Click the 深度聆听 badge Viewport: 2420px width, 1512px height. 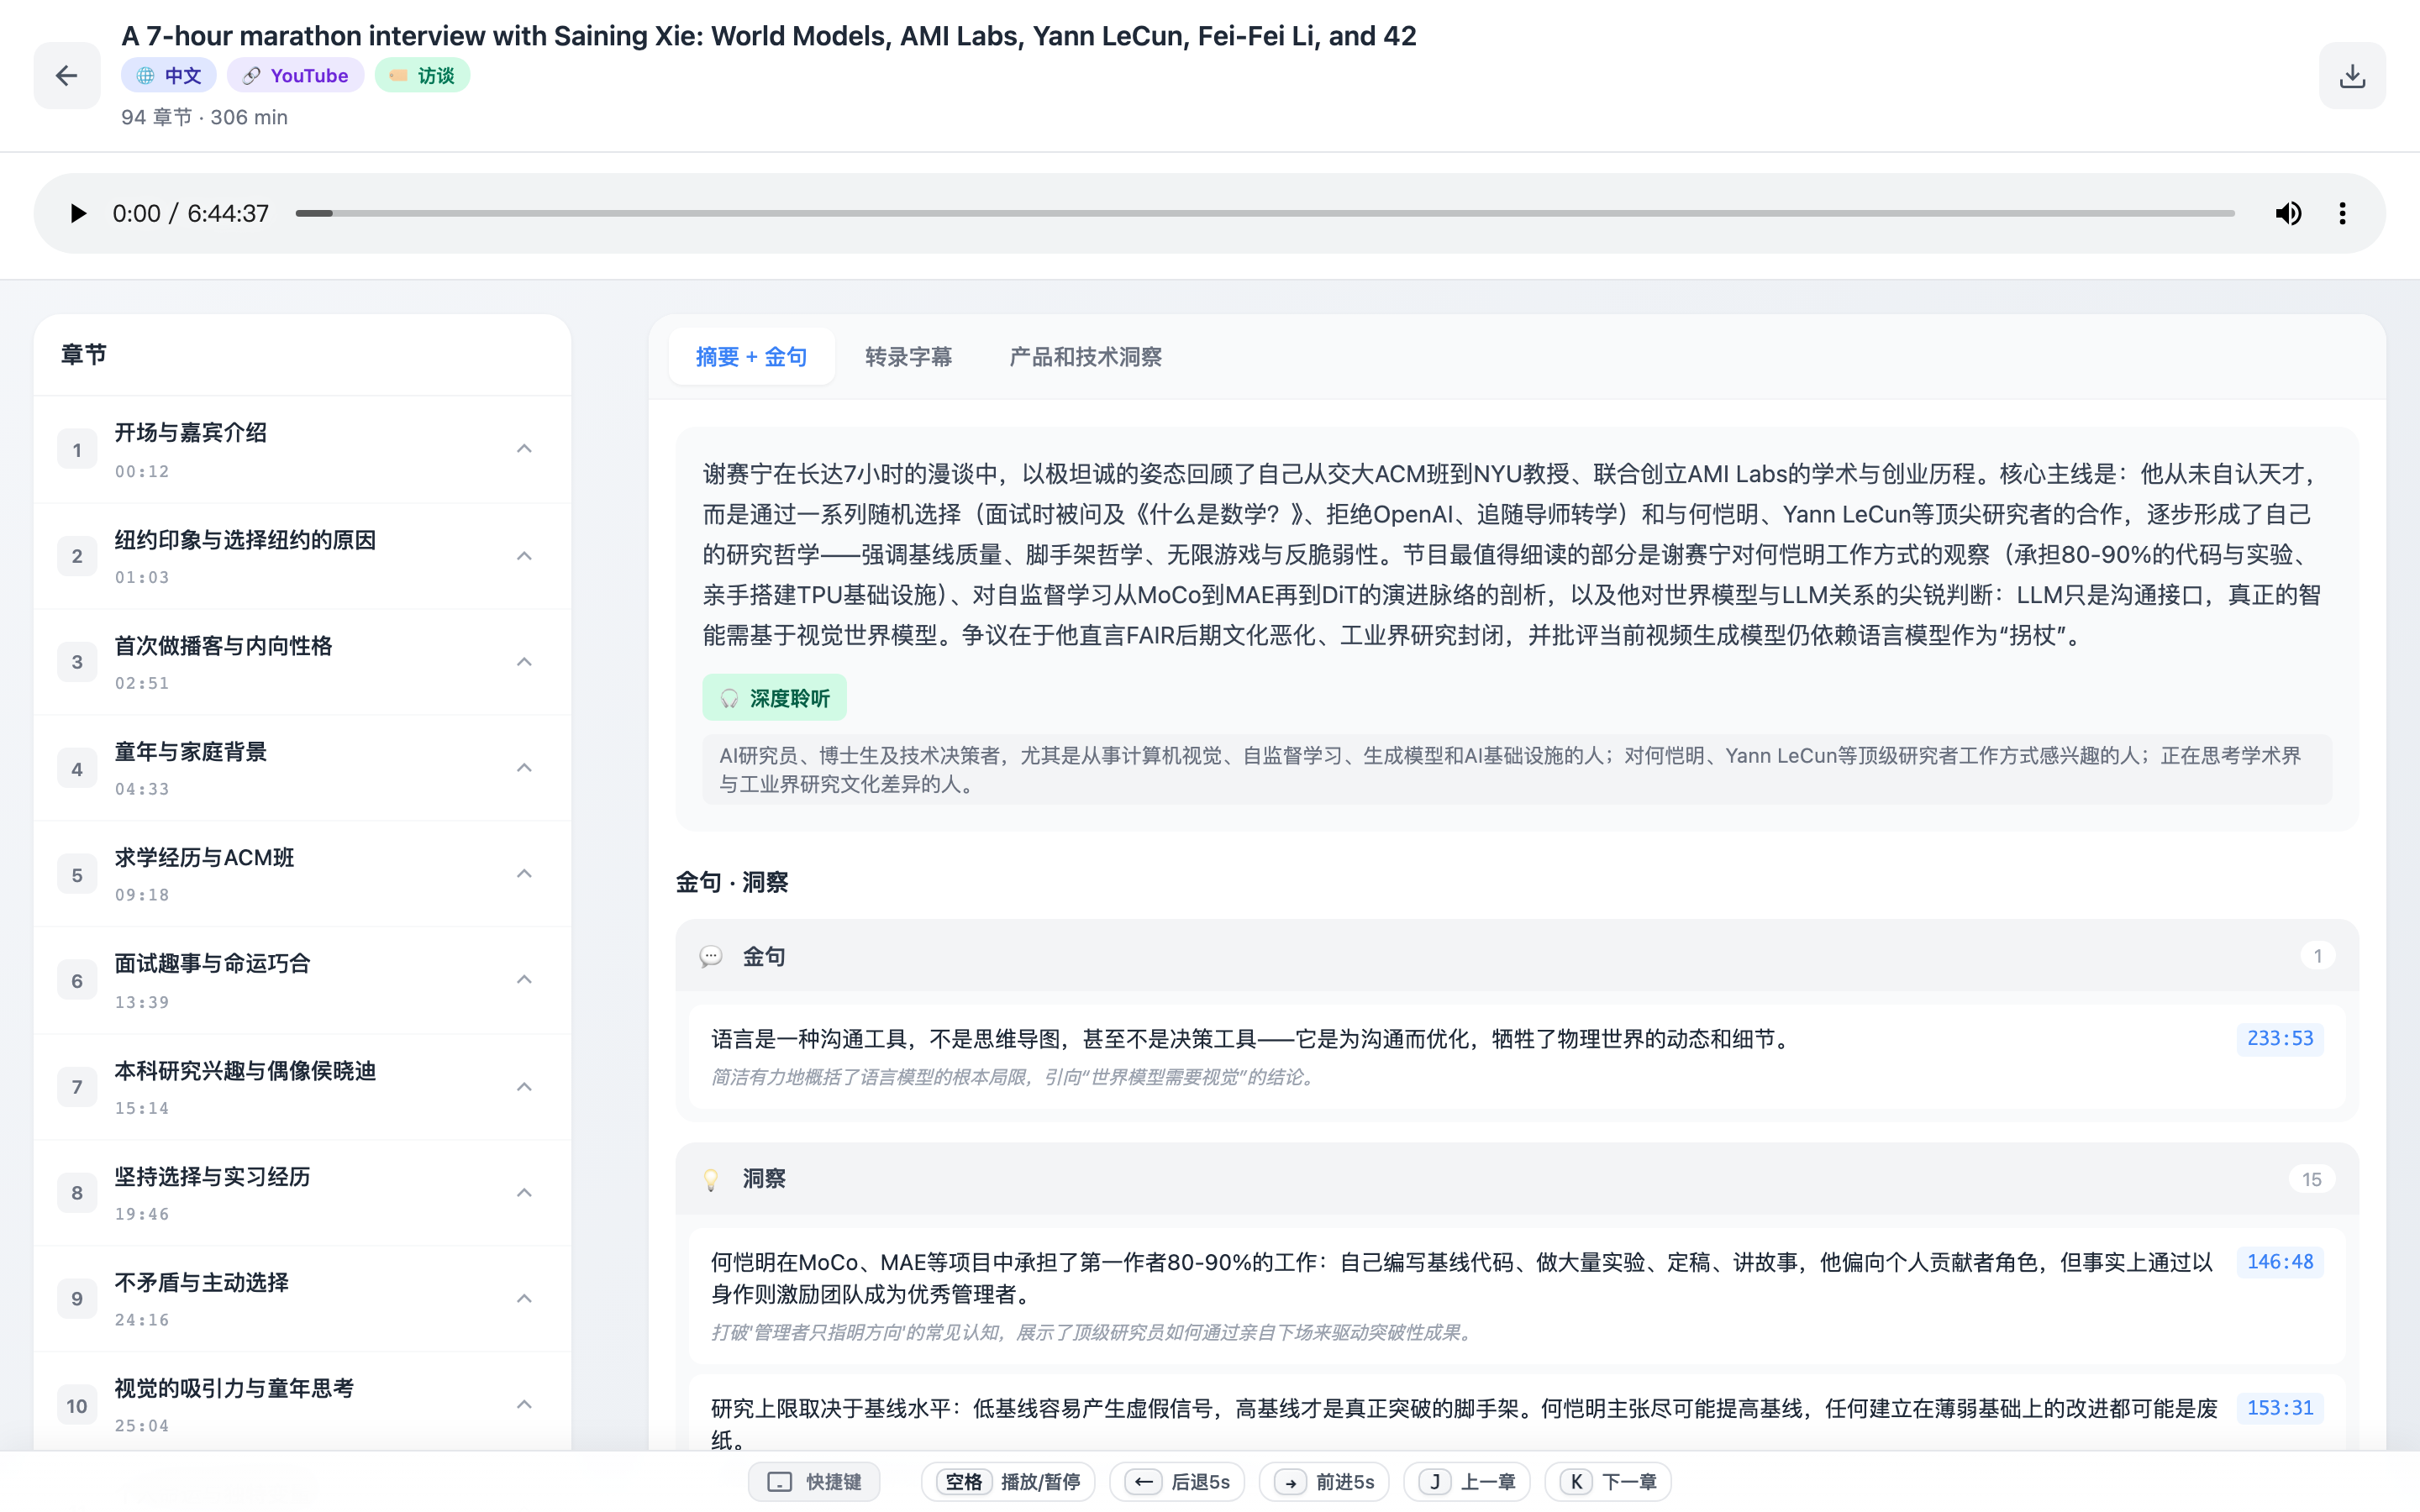pyautogui.click(x=774, y=698)
